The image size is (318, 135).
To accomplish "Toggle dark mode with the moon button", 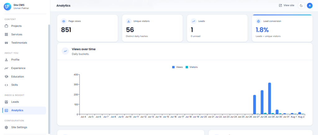I will click(301, 6).
